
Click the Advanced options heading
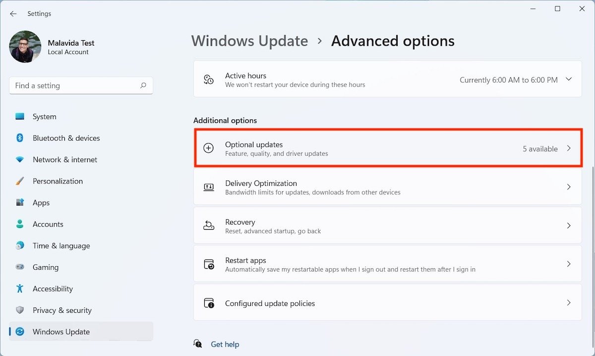pyautogui.click(x=393, y=41)
